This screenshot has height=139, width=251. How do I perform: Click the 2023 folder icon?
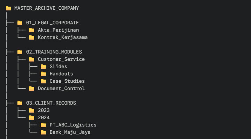tap(32, 110)
